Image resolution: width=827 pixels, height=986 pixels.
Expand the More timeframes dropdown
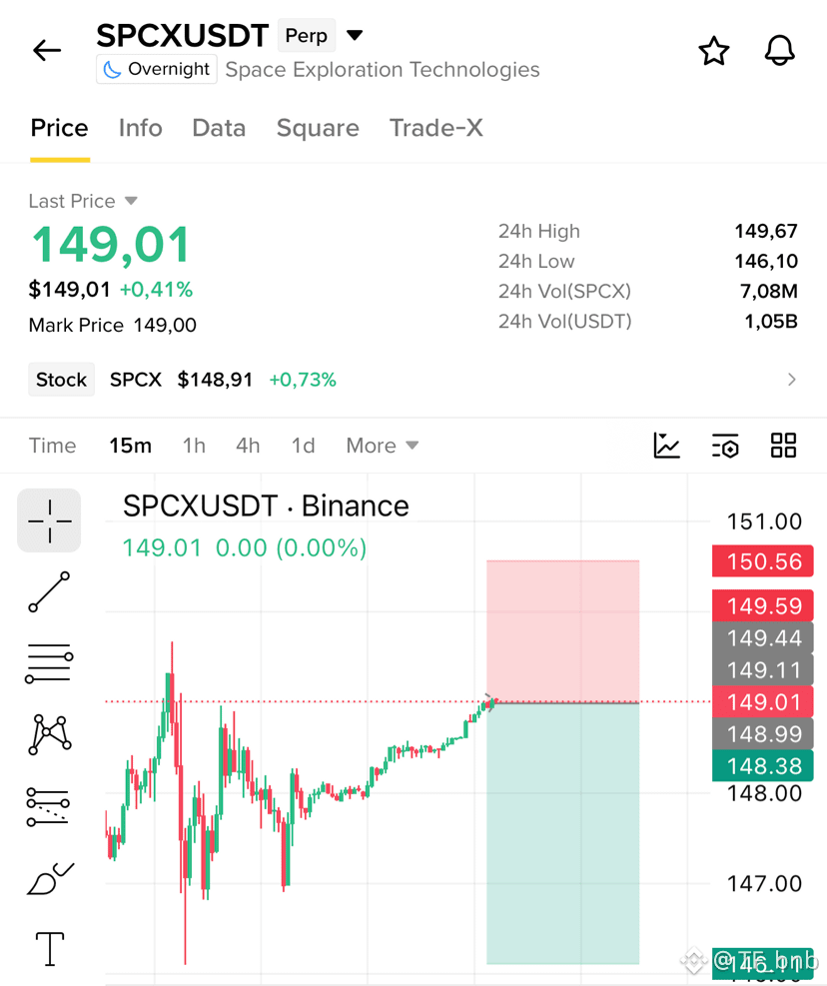click(x=383, y=446)
